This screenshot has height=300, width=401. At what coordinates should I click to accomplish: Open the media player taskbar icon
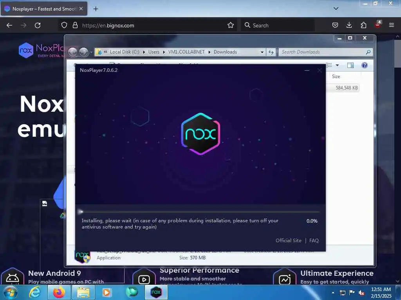pos(107,292)
